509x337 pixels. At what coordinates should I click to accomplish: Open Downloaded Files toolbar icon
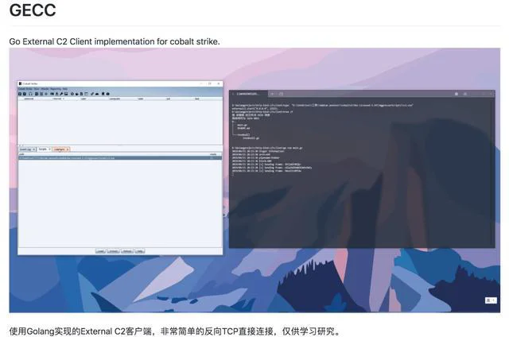pos(56,94)
